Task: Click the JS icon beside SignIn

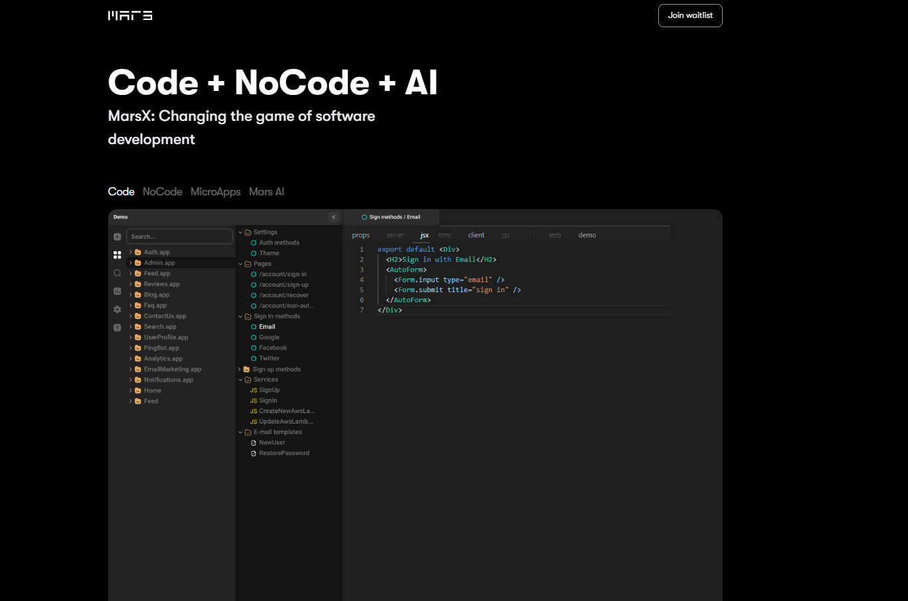Action: pyautogui.click(x=254, y=401)
